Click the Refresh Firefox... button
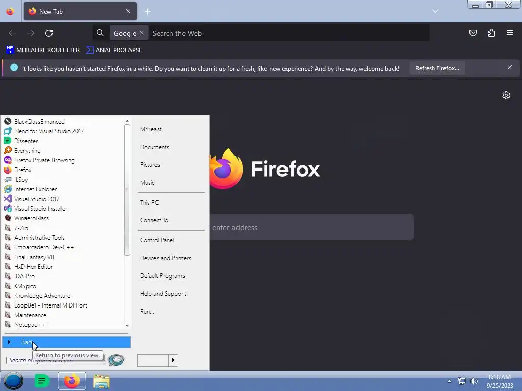Viewport: 522px width, 391px height. pos(437,68)
